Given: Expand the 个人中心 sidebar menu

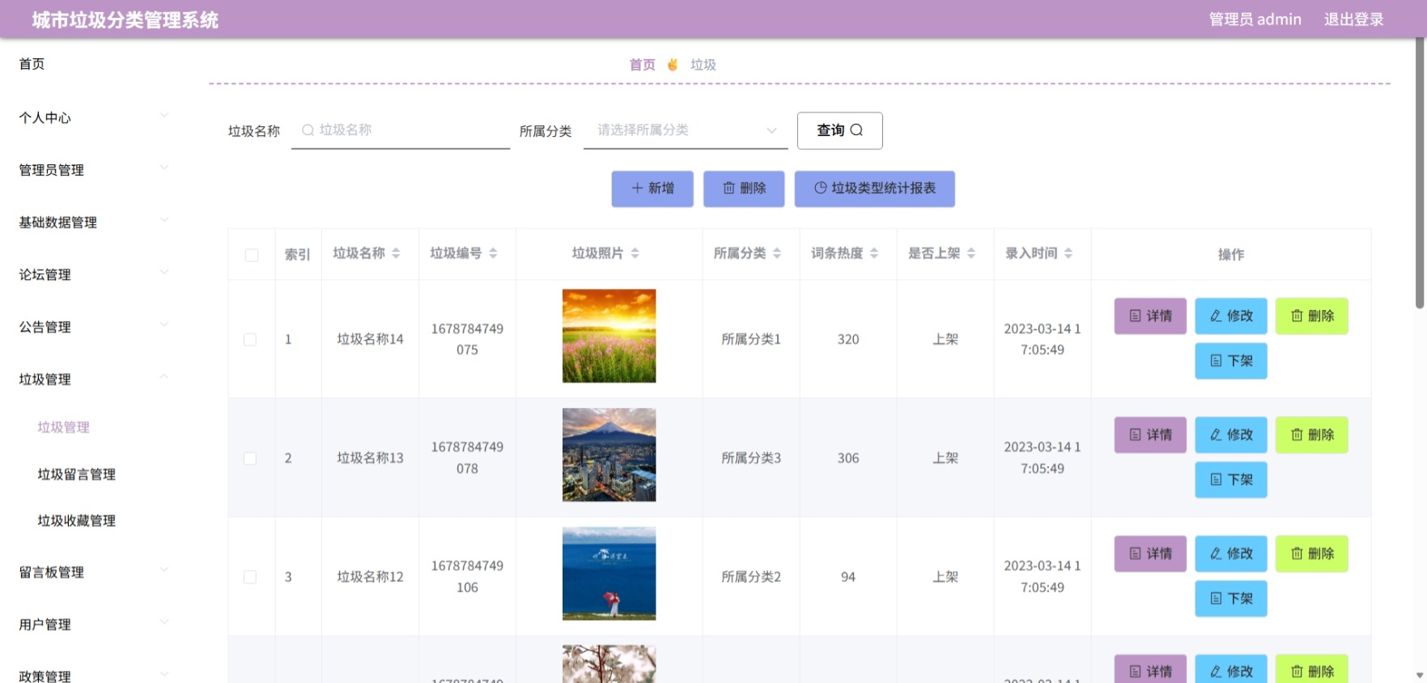Looking at the screenshot, I should point(94,117).
